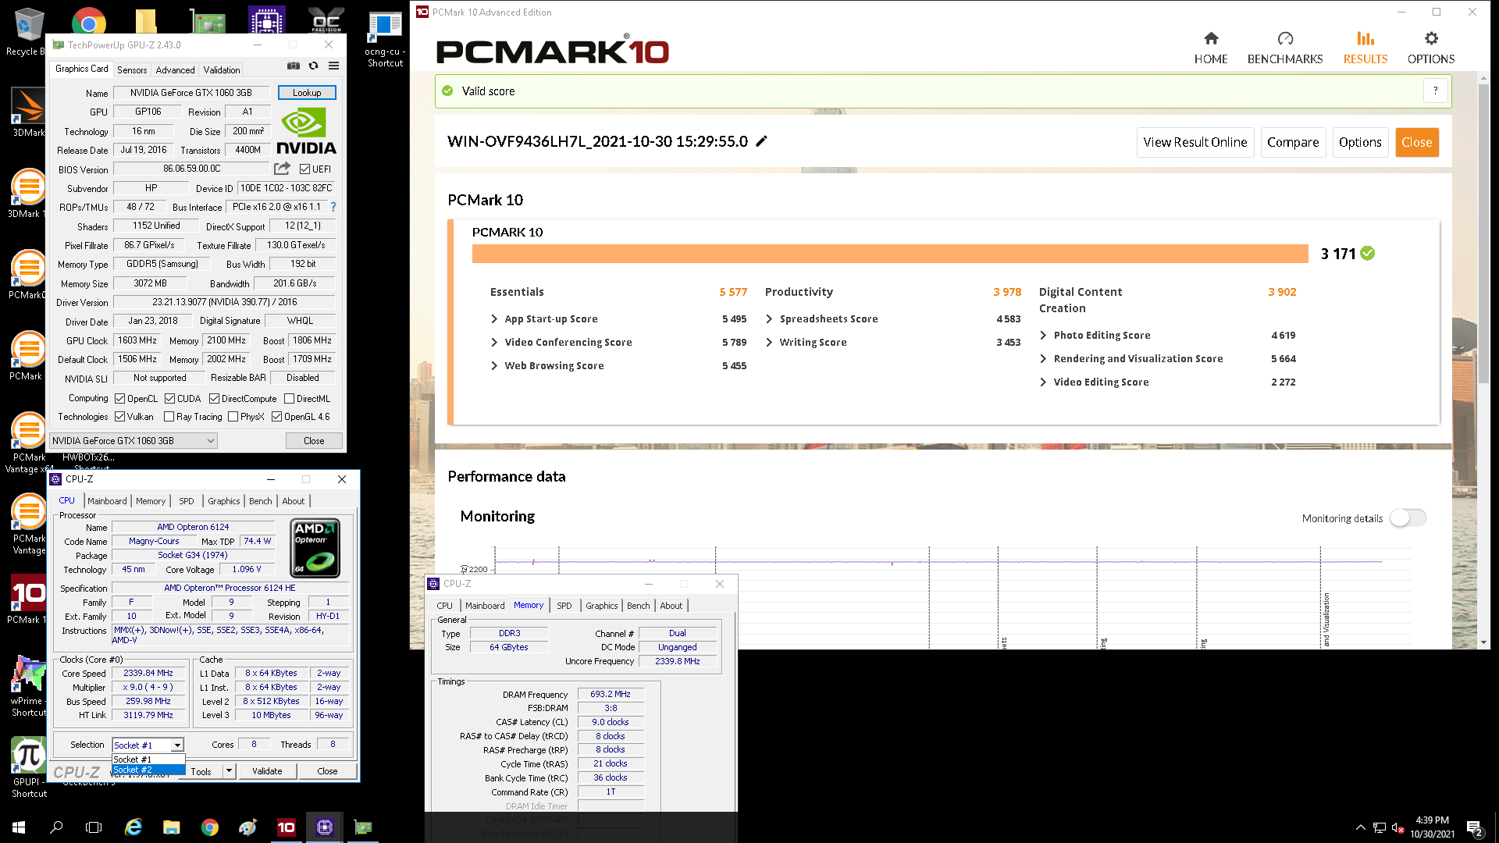1499x843 pixels.
Task: Open 3DMark desktop shortcut
Action: 28,113
